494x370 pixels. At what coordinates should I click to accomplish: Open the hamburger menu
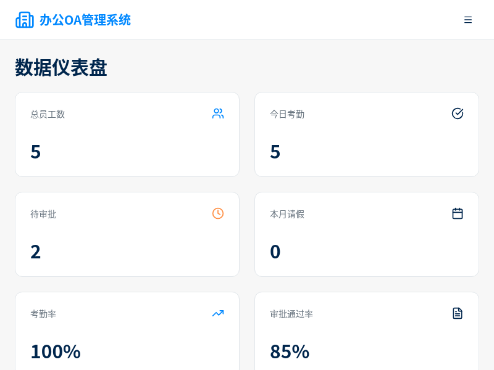(468, 20)
